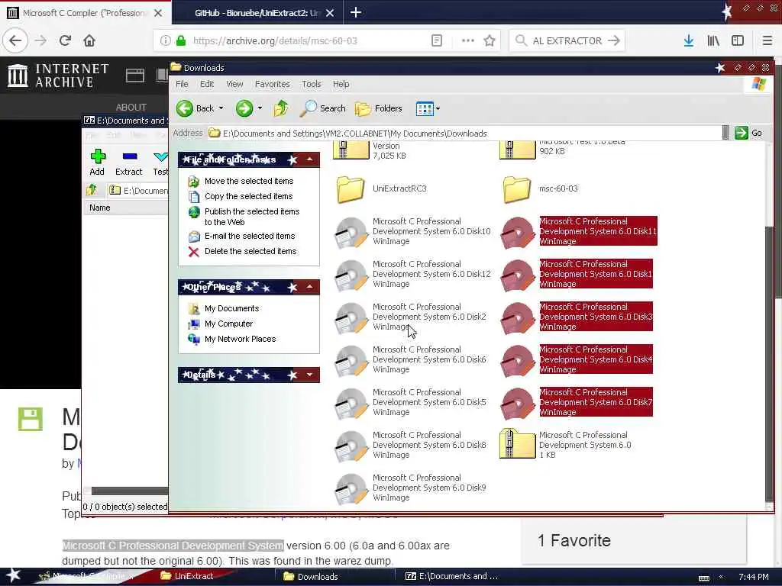This screenshot has width=782, height=586.
Task: Click the highlighted Disk11 WinImage icon
Action: tap(518, 232)
